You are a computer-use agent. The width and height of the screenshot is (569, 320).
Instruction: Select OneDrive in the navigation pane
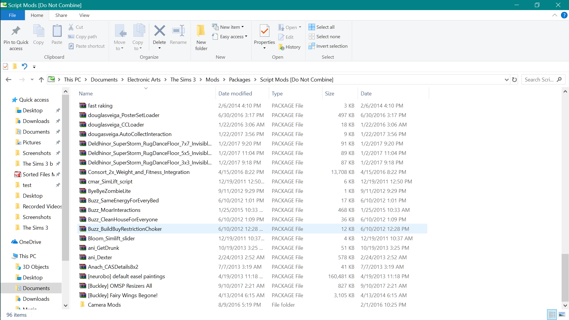click(30, 242)
